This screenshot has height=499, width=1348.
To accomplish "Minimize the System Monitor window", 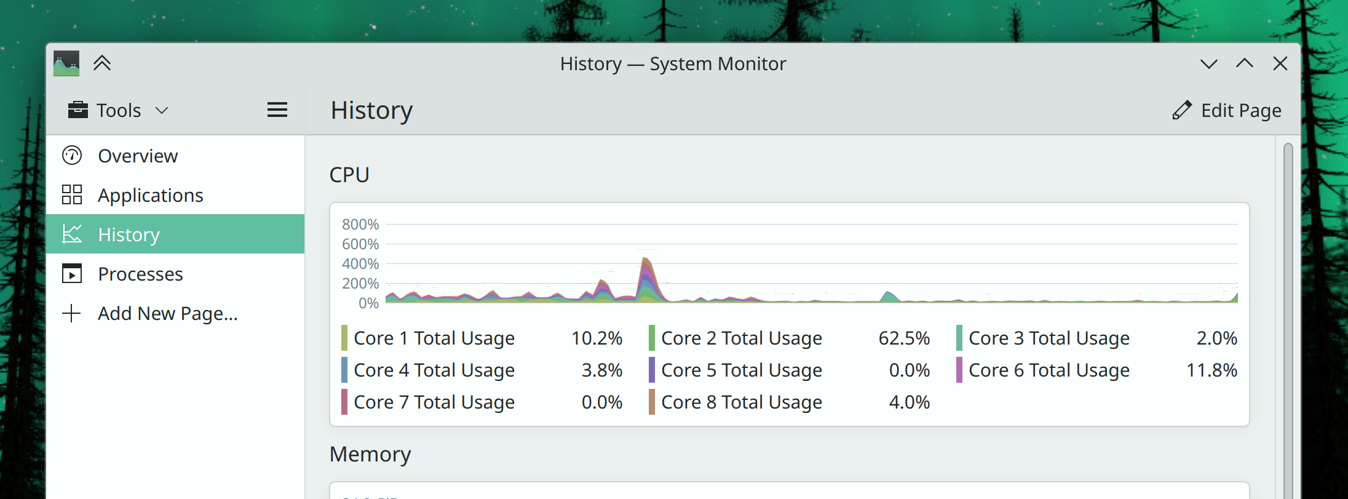I will click(1208, 63).
